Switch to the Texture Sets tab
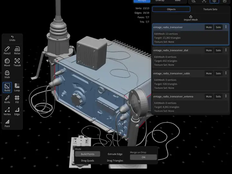This screenshot has height=174, width=232. point(210,9)
